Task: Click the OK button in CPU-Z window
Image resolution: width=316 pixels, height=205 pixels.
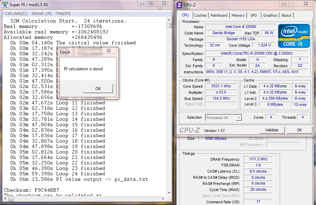Action: point(300,130)
